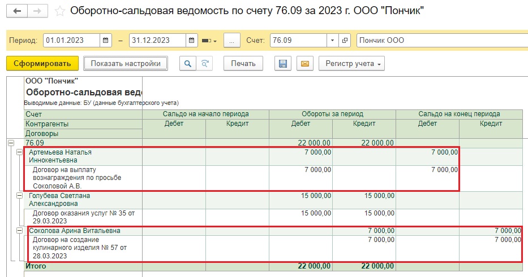Click the Договоры header cell
This screenshot has width=528, height=277.
[83, 133]
